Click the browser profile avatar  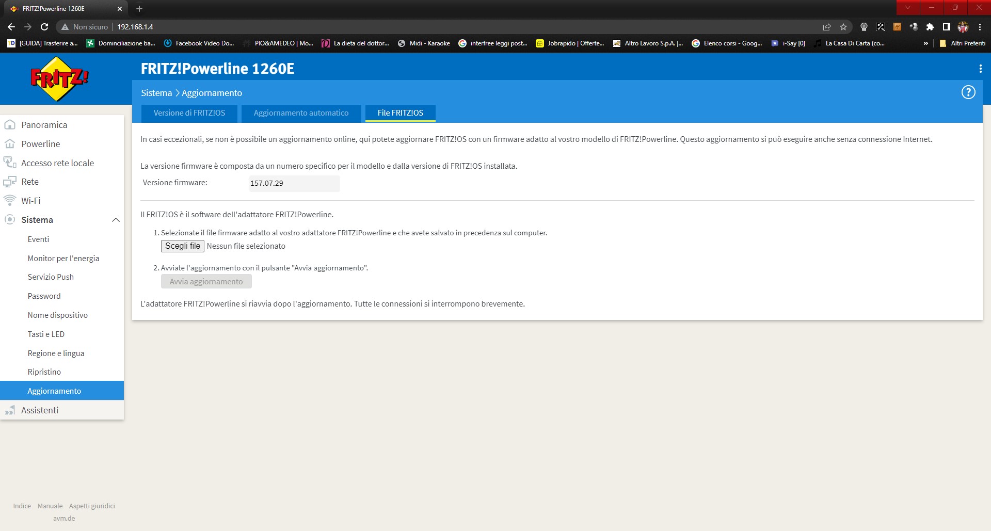pyautogui.click(x=963, y=27)
